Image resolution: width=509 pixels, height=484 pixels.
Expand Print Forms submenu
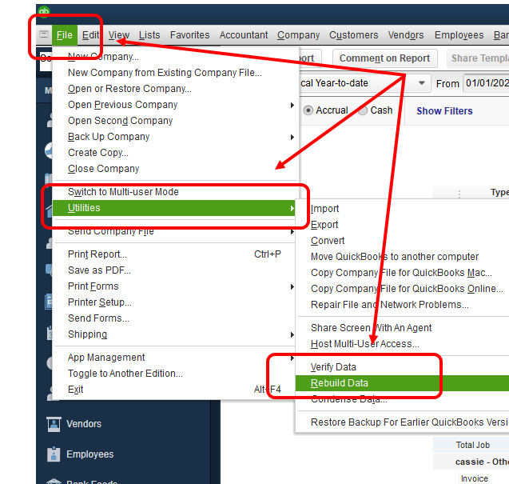click(x=175, y=286)
